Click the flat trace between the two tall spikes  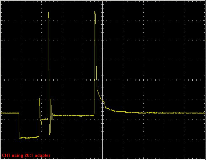(73, 115)
